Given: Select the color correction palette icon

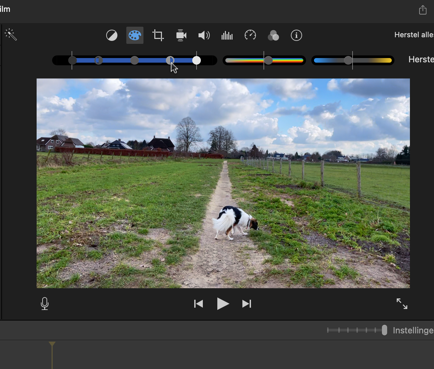Looking at the screenshot, I should 135,35.
